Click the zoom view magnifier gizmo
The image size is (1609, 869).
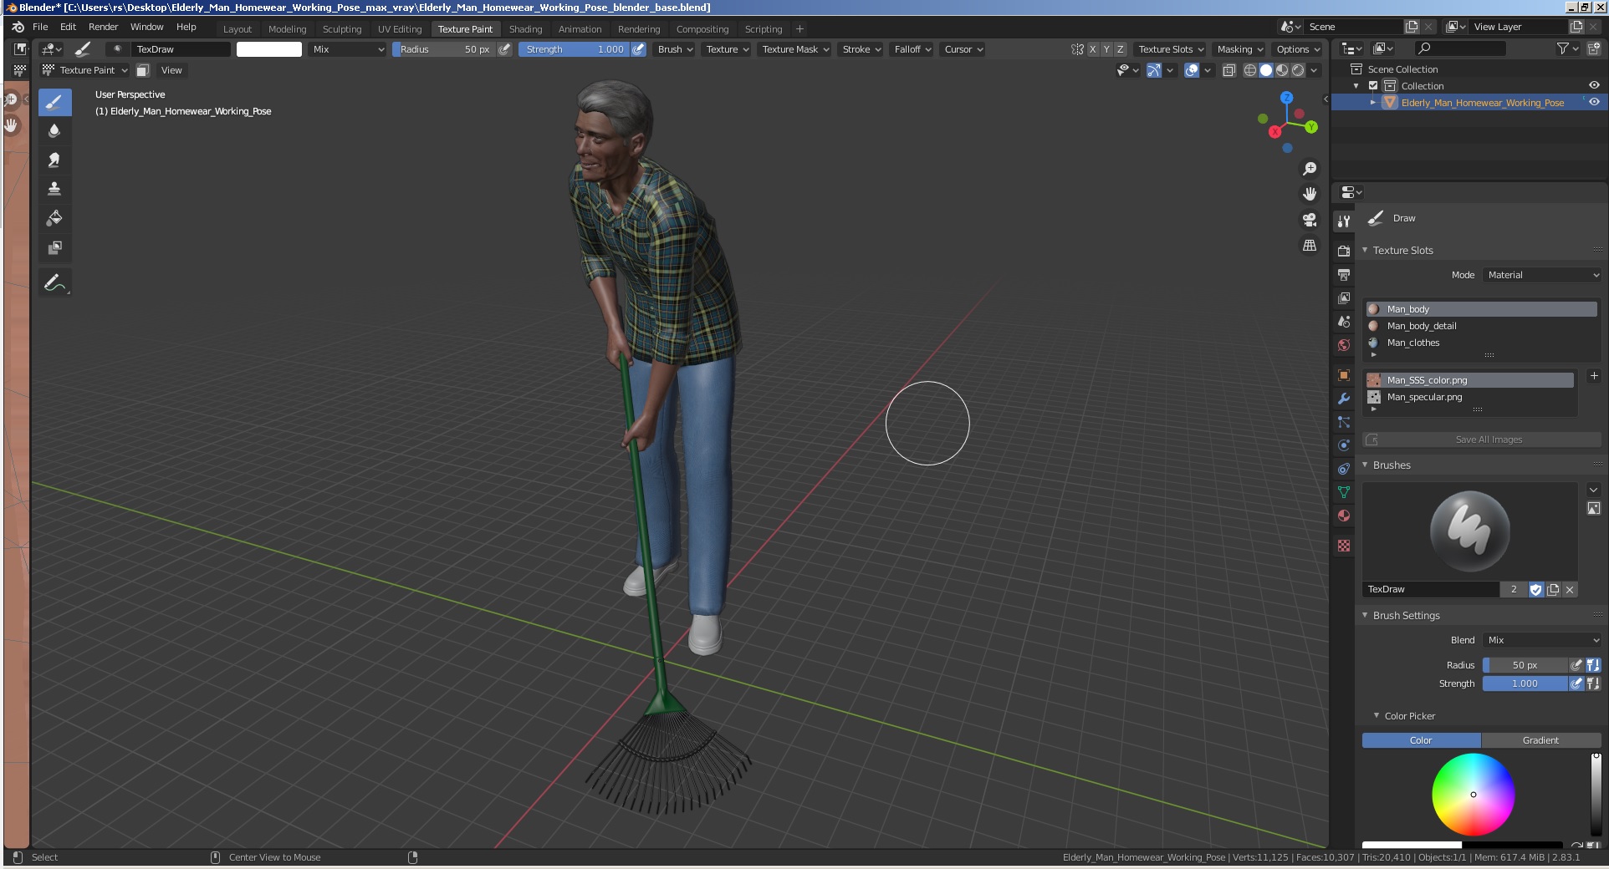[x=1310, y=169]
